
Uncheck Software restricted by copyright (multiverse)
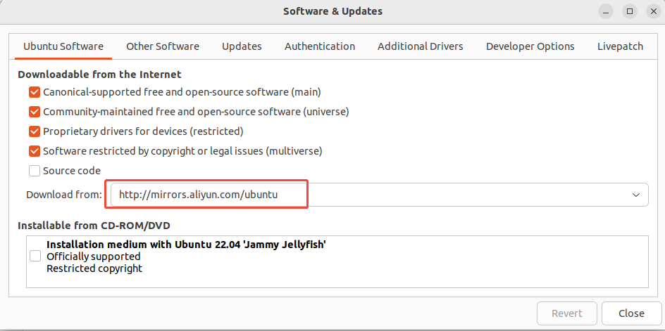coord(35,151)
